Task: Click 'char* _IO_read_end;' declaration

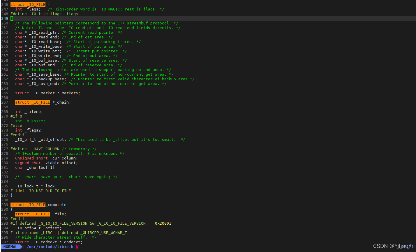Action: click(37, 37)
